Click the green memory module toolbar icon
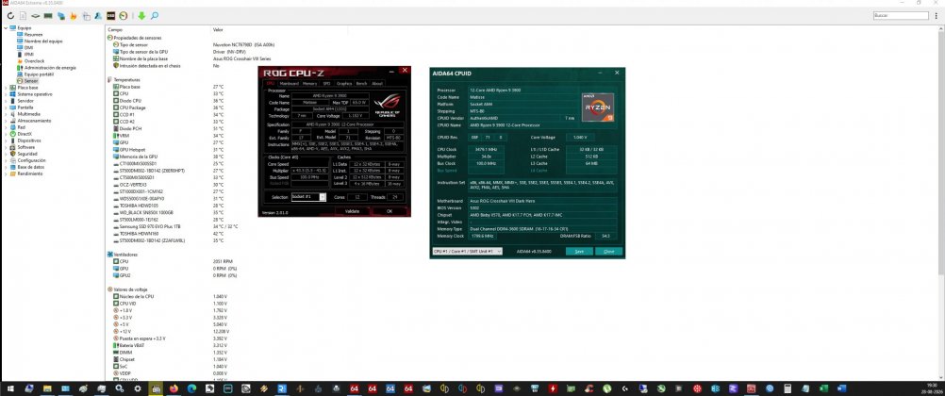Image resolution: width=945 pixels, height=396 pixels. point(48,16)
